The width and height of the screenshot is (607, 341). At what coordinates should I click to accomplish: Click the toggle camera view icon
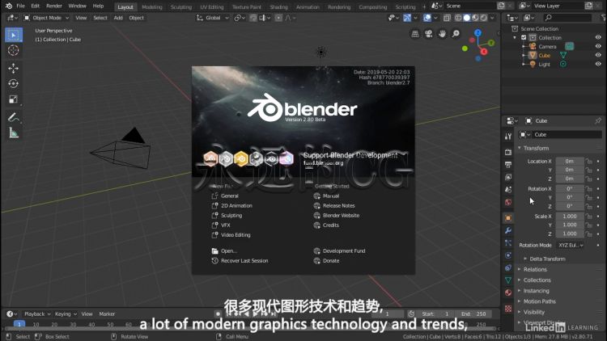pos(428,34)
